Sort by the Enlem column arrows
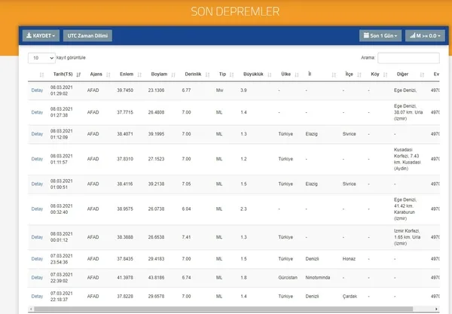The image size is (452, 314). tap(139, 75)
